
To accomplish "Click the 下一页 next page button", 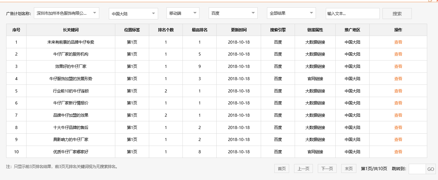I will [326, 168].
